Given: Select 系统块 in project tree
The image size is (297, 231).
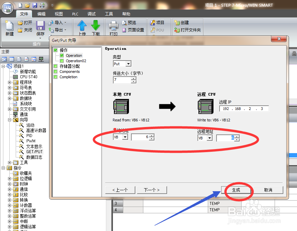Looking at the screenshot, I should click(26, 104).
